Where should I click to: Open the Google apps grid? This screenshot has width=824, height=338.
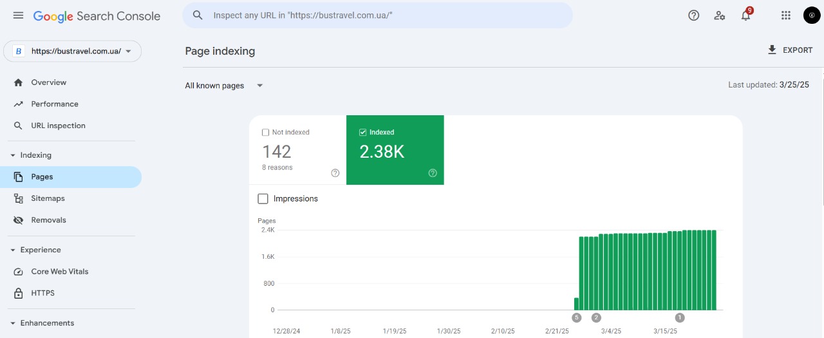[x=785, y=15]
